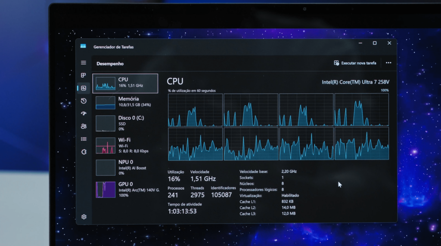The height and width of the screenshot is (246, 441).
Task: Click the Cache L1 832 KB value
Action: [x=287, y=202]
